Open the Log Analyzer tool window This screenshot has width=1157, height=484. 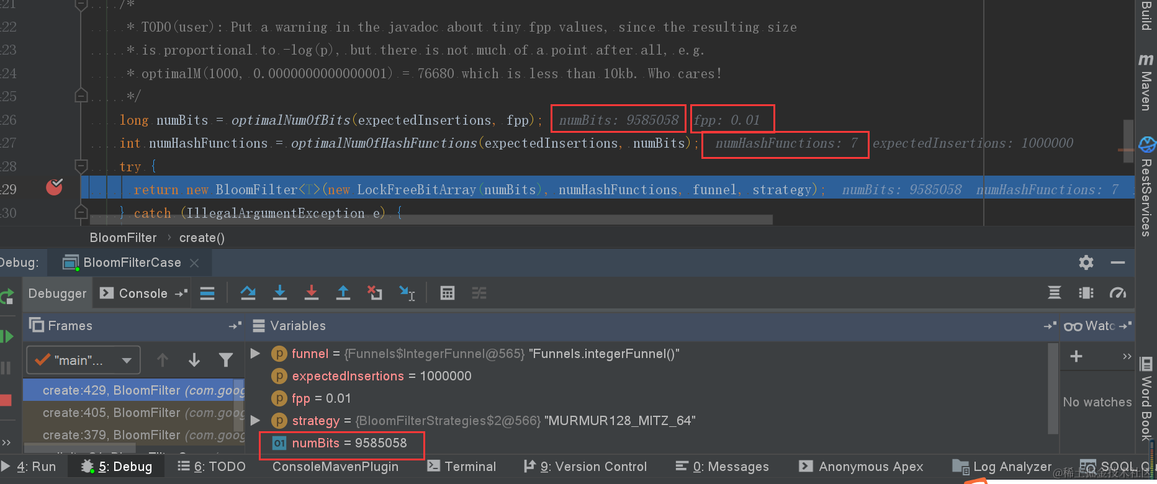1002,467
